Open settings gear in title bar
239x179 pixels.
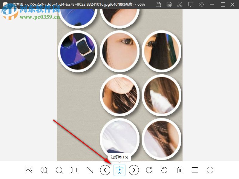[201, 4]
